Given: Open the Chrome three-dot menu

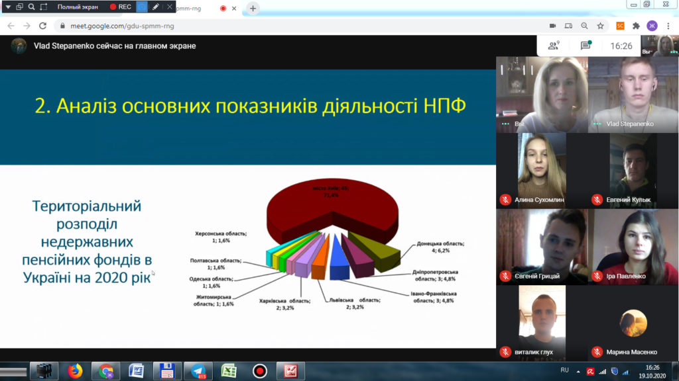Looking at the screenshot, I should click(x=668, y=26).
